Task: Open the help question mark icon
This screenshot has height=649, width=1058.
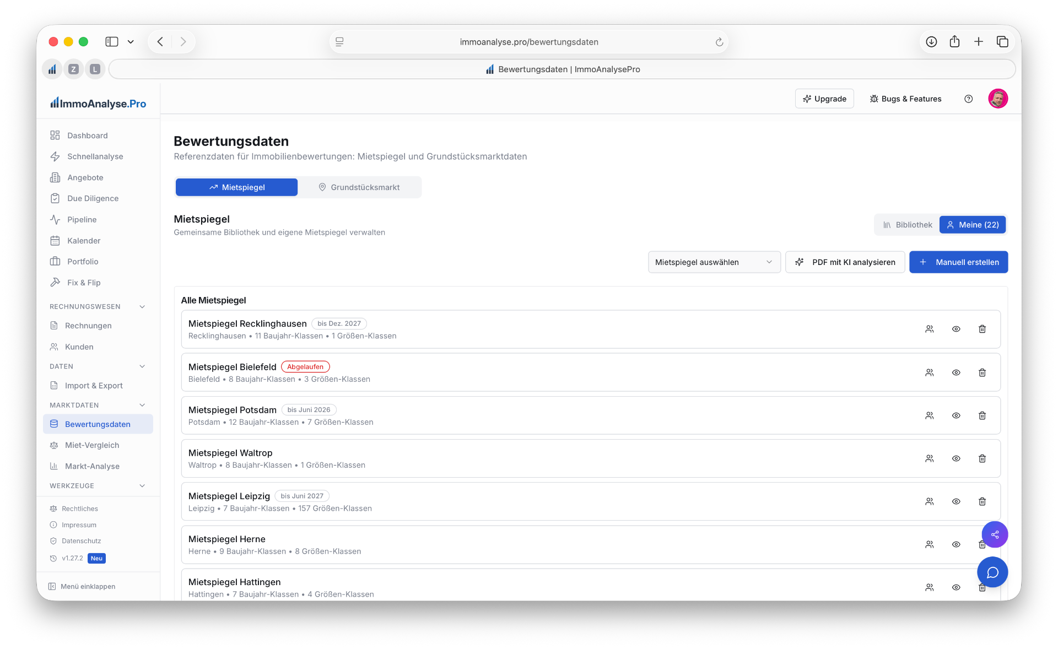Action: (968, 99)
